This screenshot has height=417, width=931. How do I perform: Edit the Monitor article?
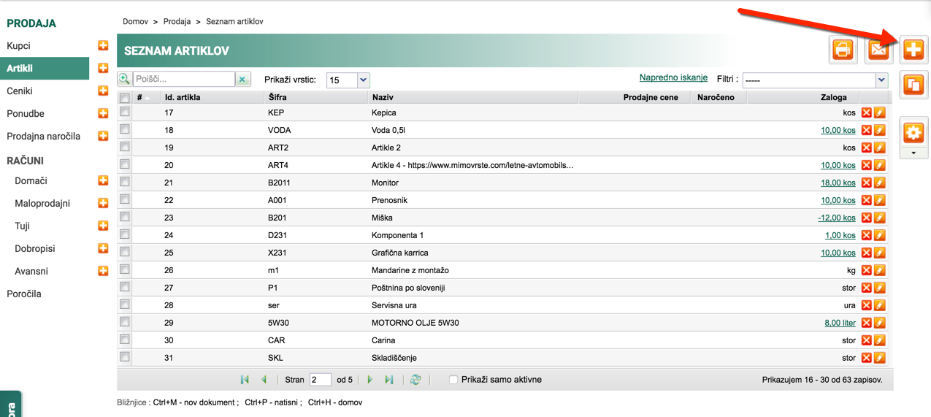click(x=880, y=183)
